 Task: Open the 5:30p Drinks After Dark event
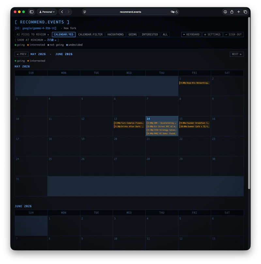129,127
